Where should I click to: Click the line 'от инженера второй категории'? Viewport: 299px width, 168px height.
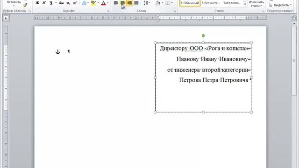[x=207, y=70]
